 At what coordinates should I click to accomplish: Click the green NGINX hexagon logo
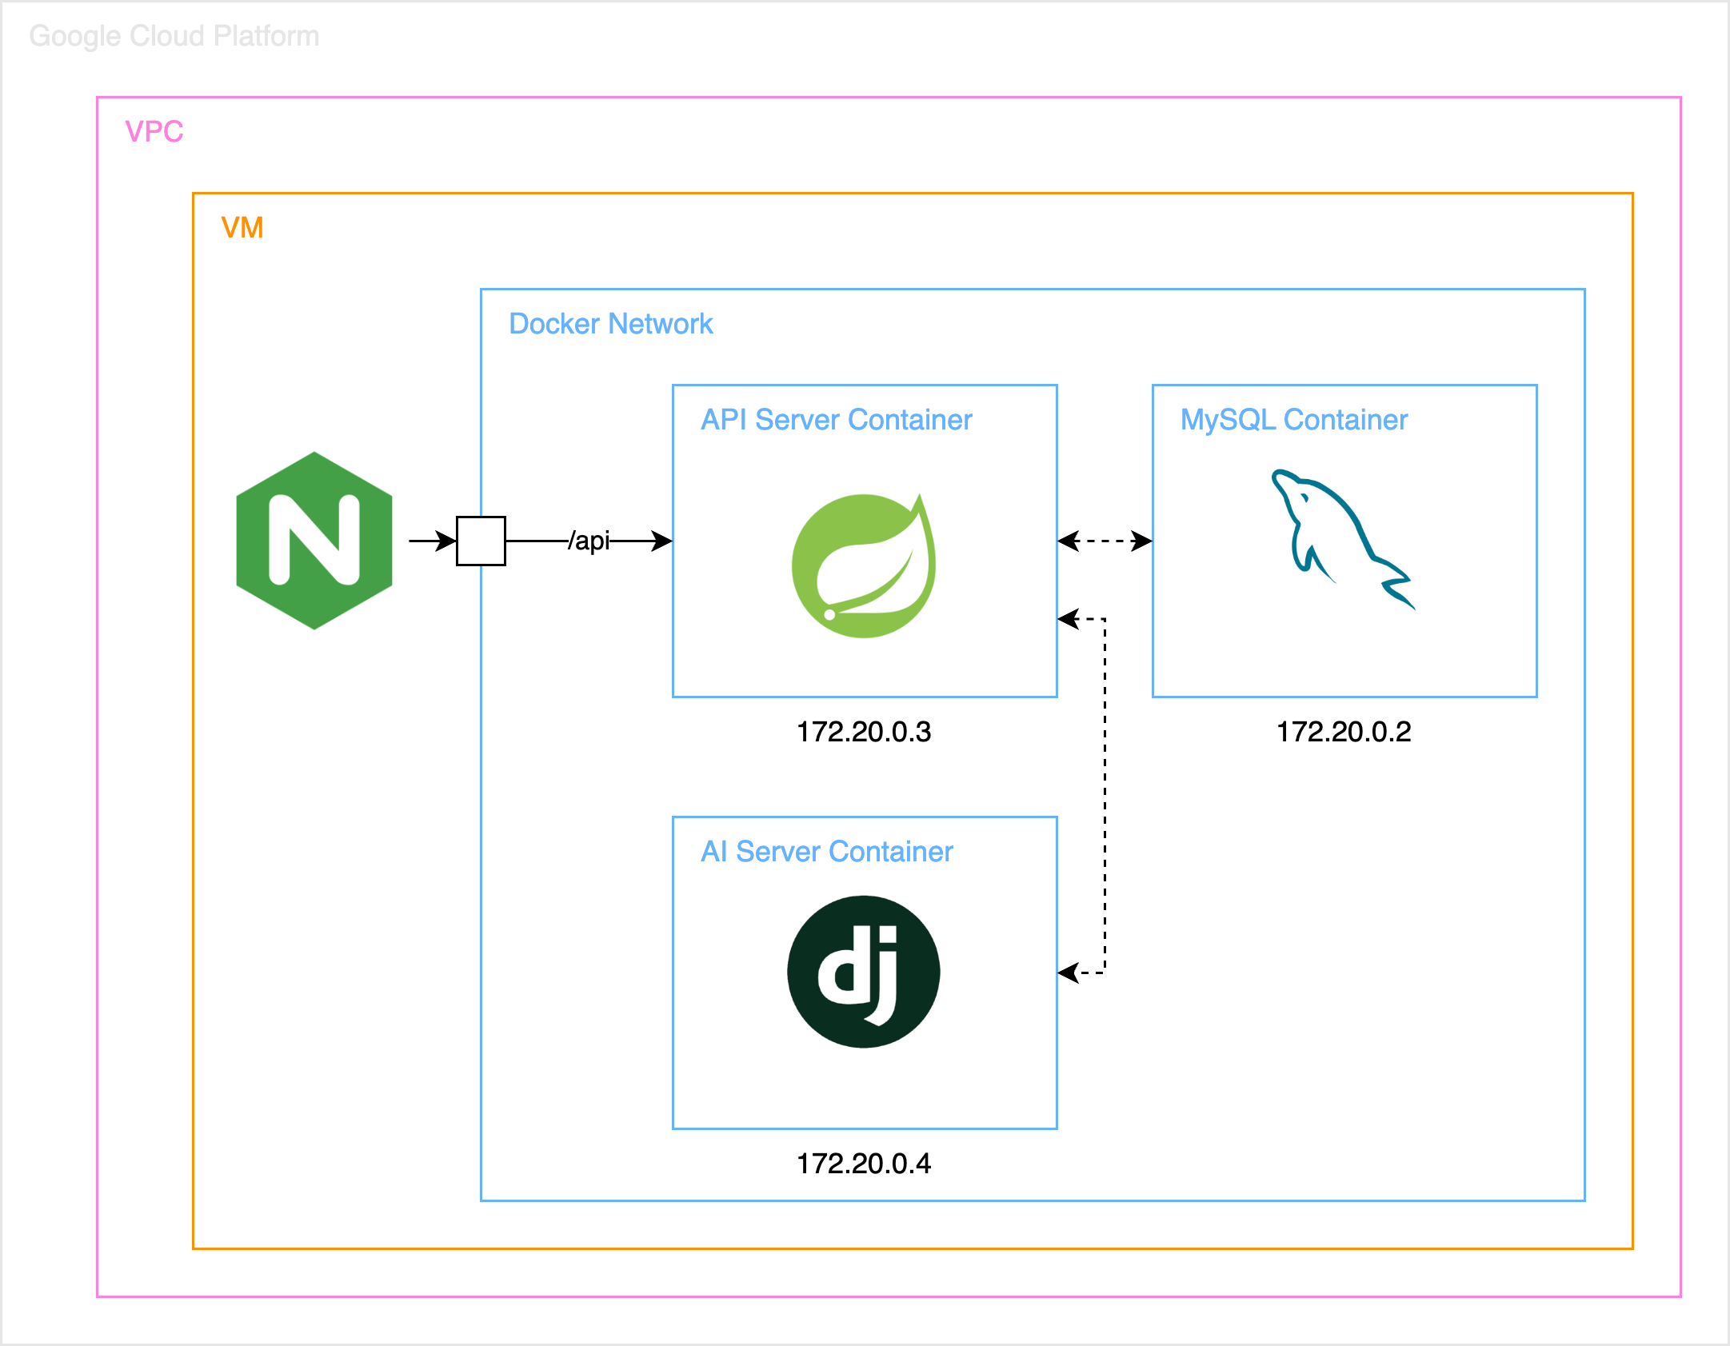(314, 541)
